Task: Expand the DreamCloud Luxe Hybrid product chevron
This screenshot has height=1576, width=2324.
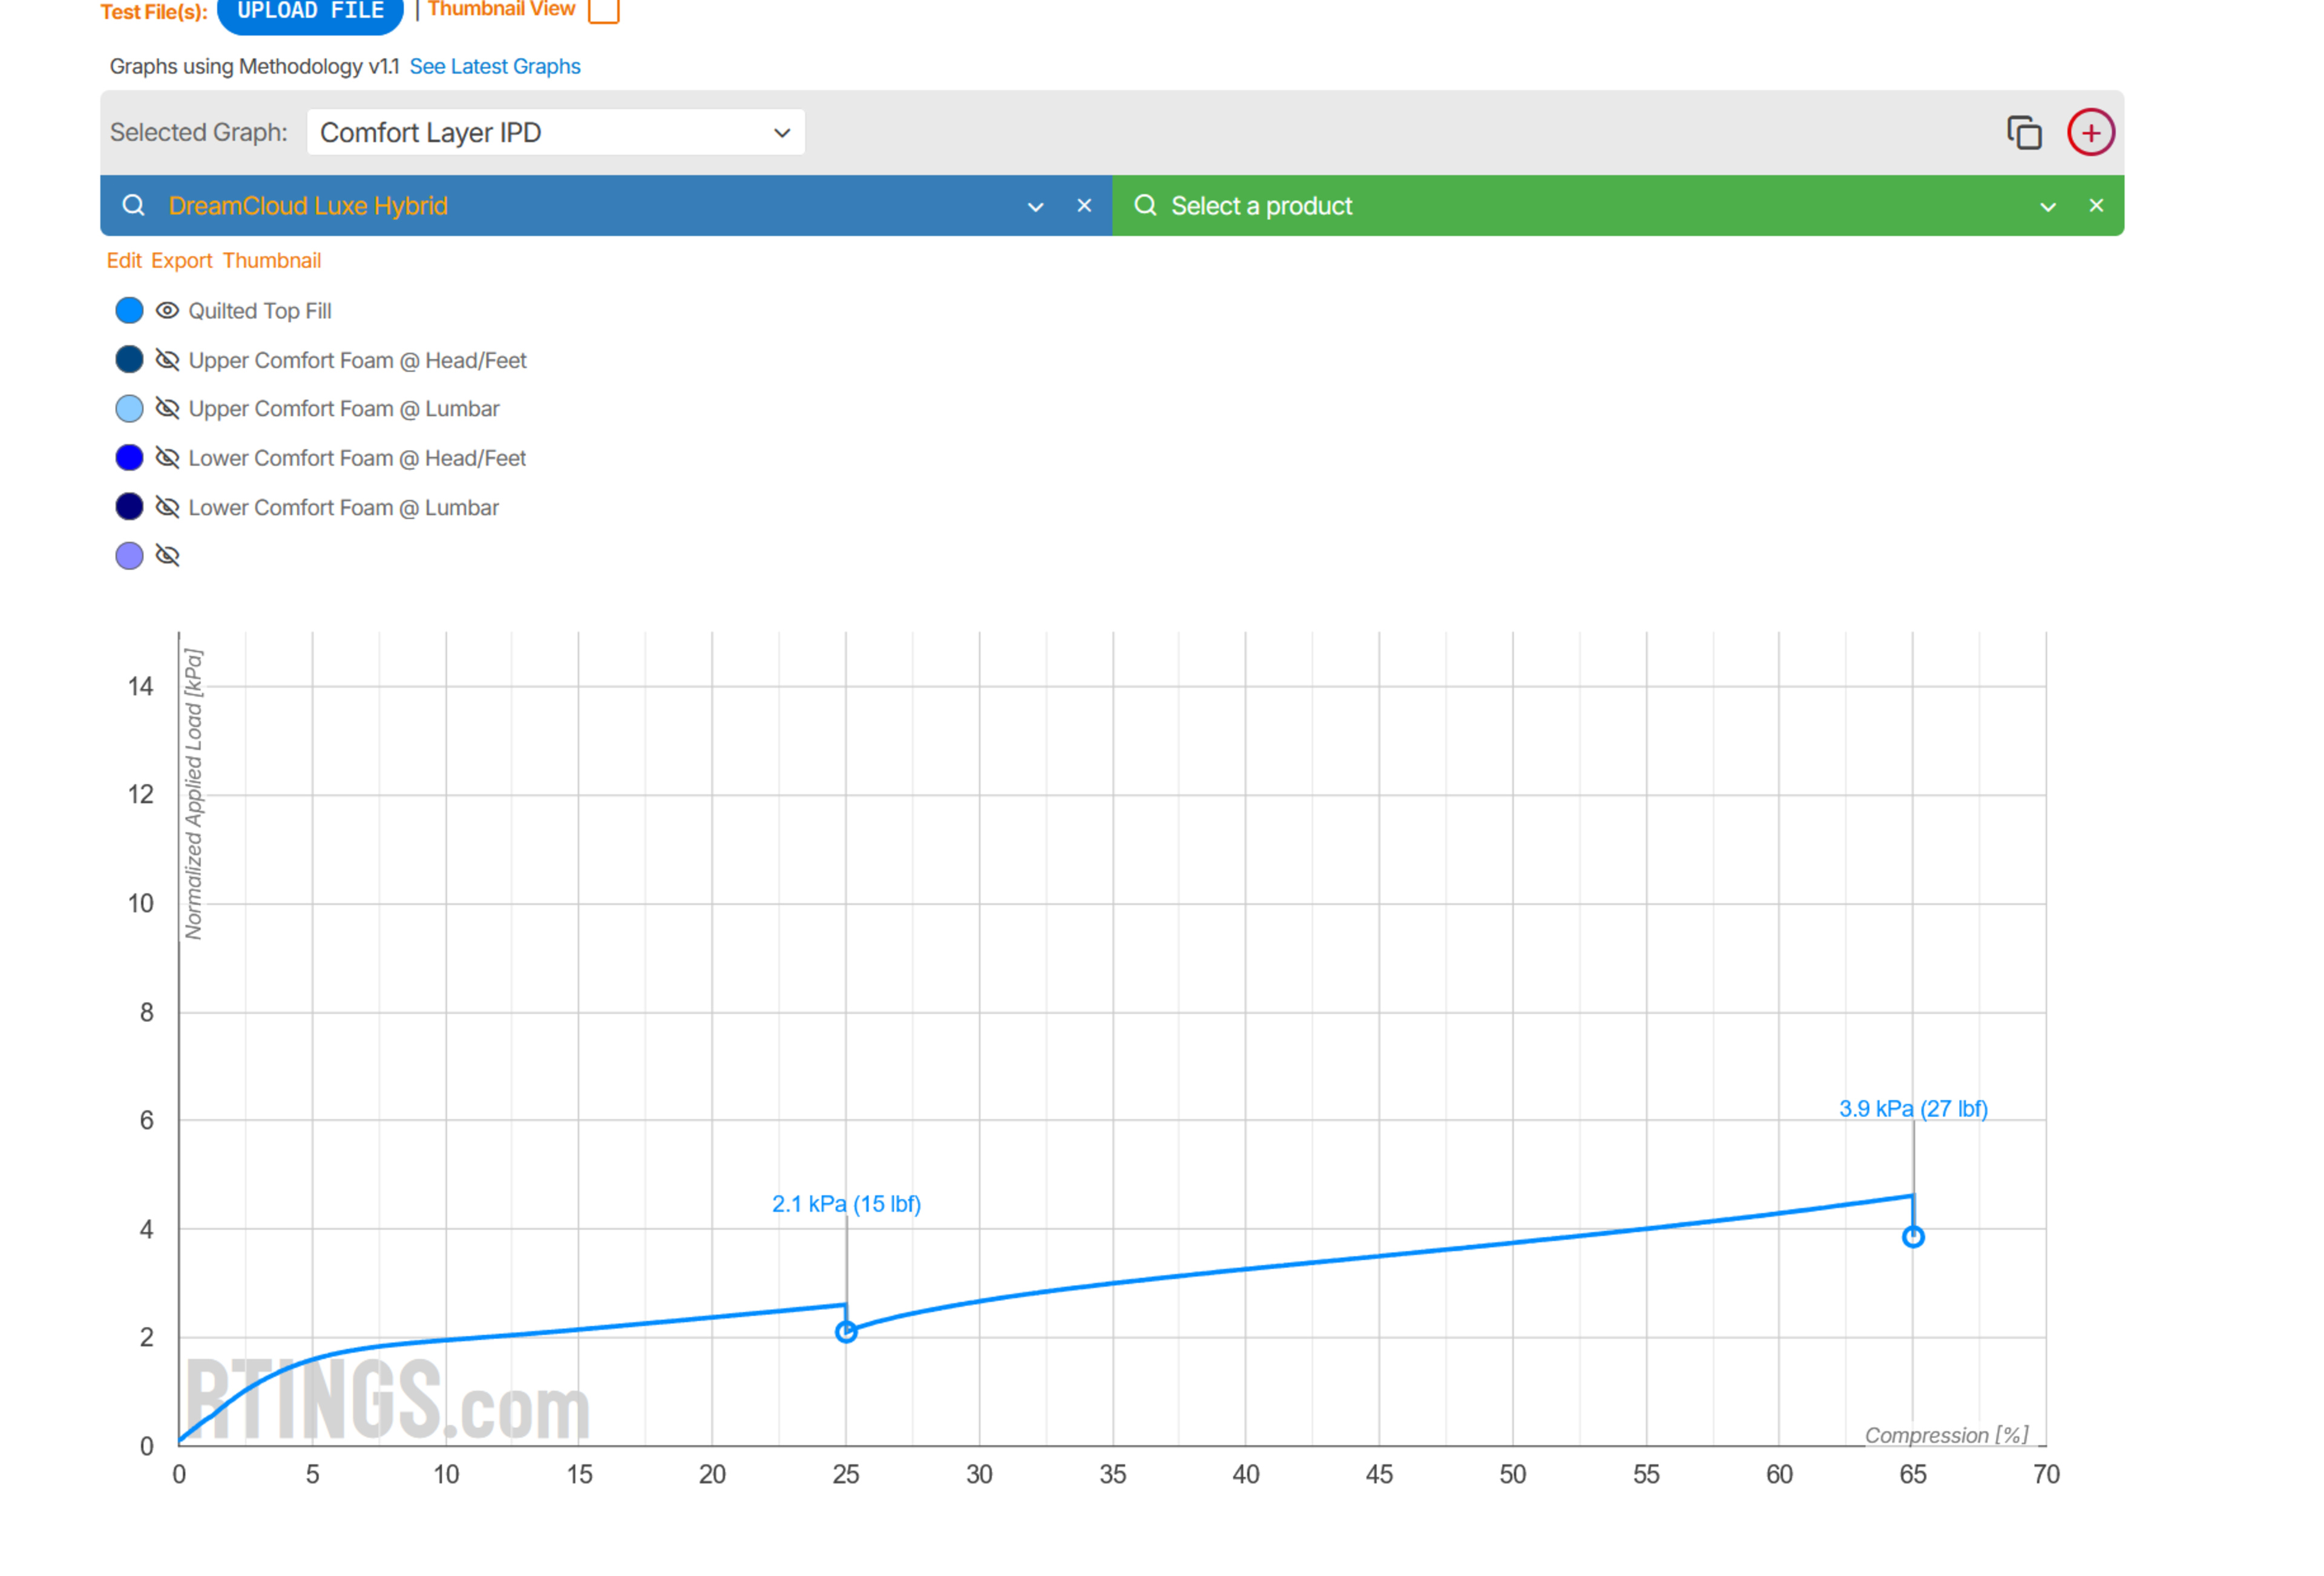Action: (x=1035, y=207)
